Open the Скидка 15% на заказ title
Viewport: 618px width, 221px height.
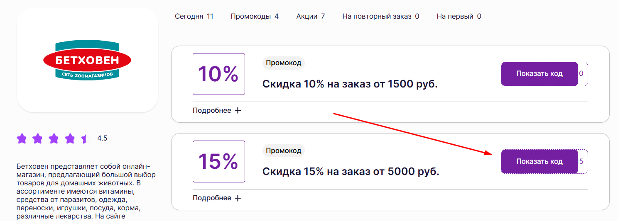click(351, 171)
